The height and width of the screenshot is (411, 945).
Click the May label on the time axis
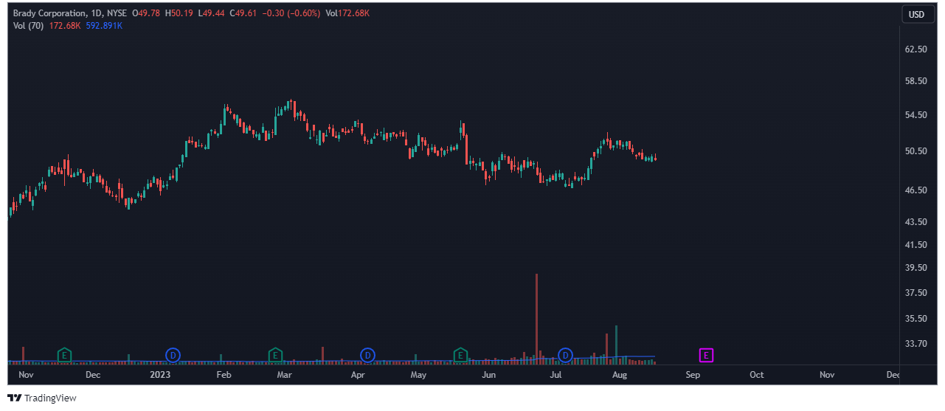[418, 375]
